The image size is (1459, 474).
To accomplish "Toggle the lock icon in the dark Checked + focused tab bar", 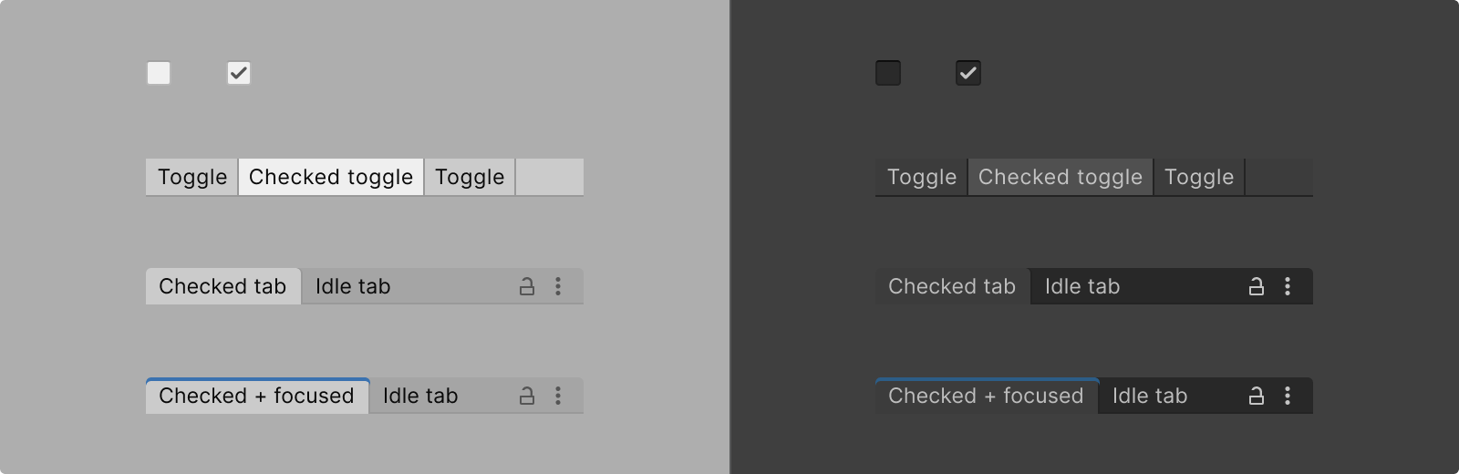I will point(1257,397).
